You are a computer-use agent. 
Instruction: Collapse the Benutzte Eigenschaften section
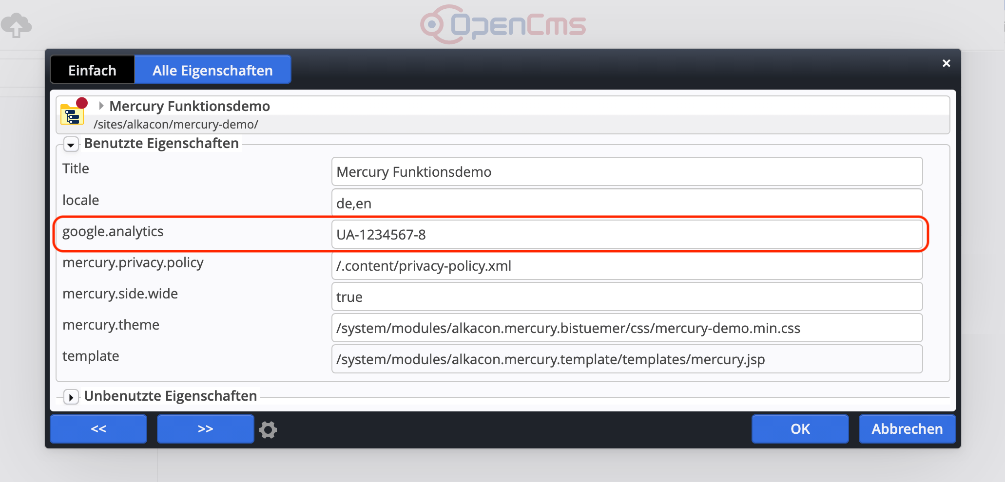(x=71, y=144)
